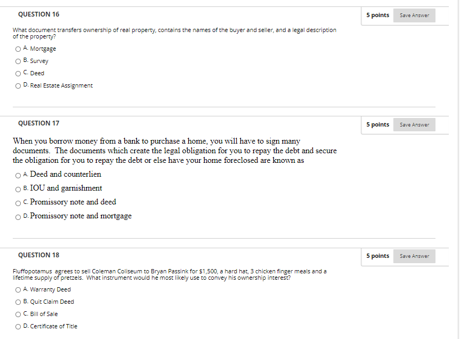
Task: Save Answer for Question 17
Action: click(414, 124)
